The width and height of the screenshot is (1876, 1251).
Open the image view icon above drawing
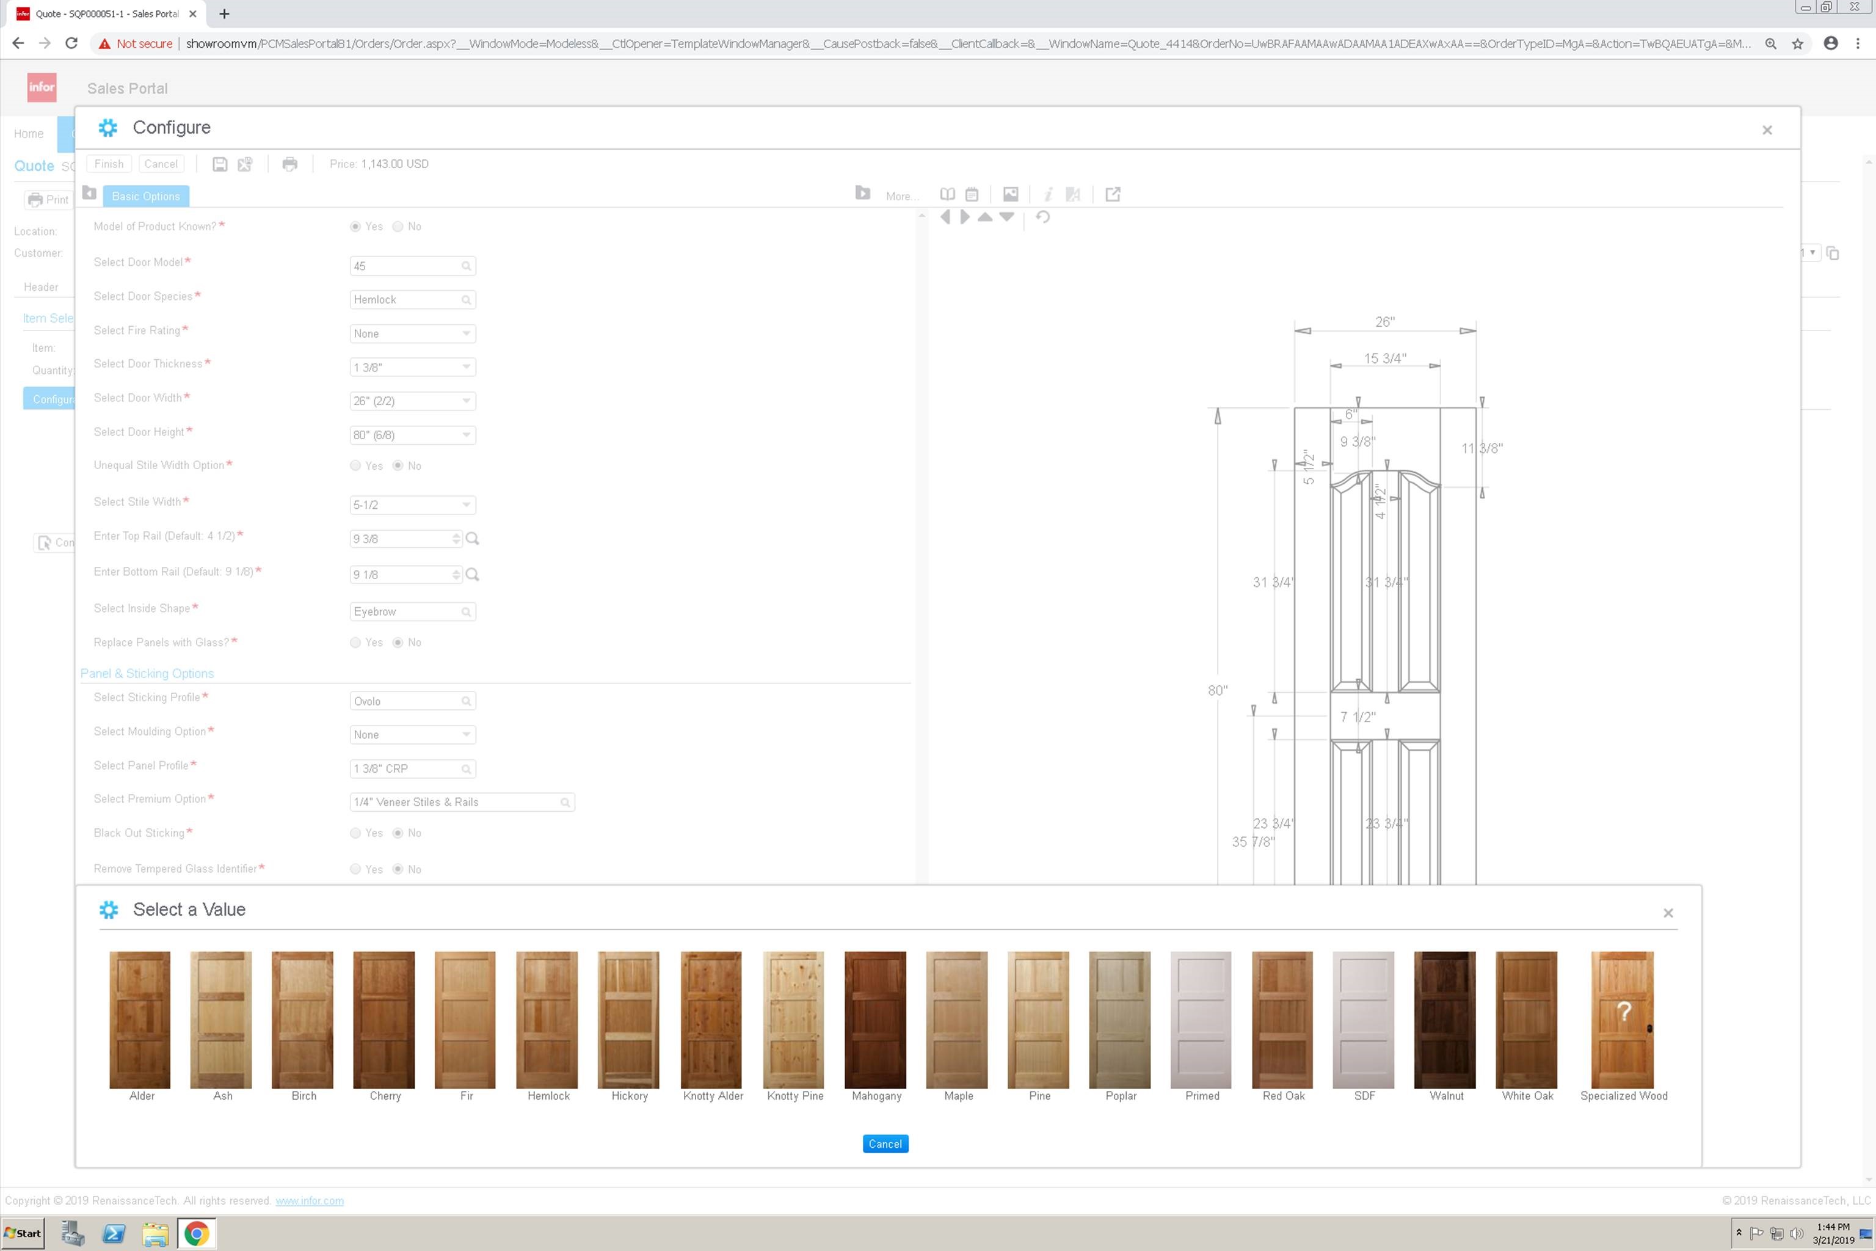click(x=1011, y=194)
